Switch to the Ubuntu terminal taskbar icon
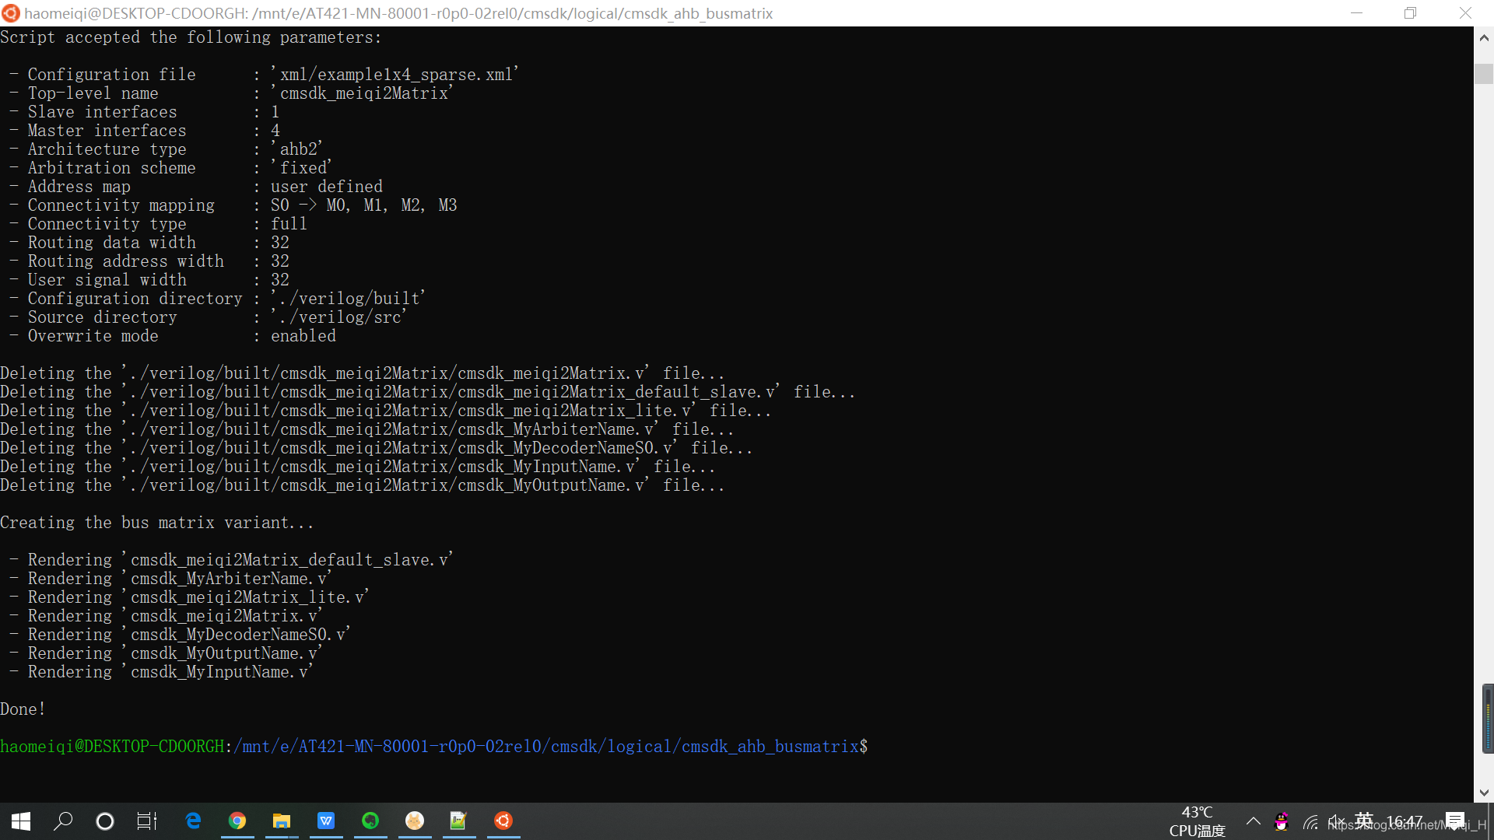The image size is (1494, 840). click(503, 821)
